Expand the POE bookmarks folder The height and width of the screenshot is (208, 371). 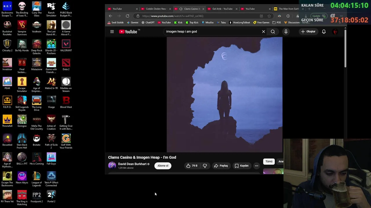[x=277, y=23]
